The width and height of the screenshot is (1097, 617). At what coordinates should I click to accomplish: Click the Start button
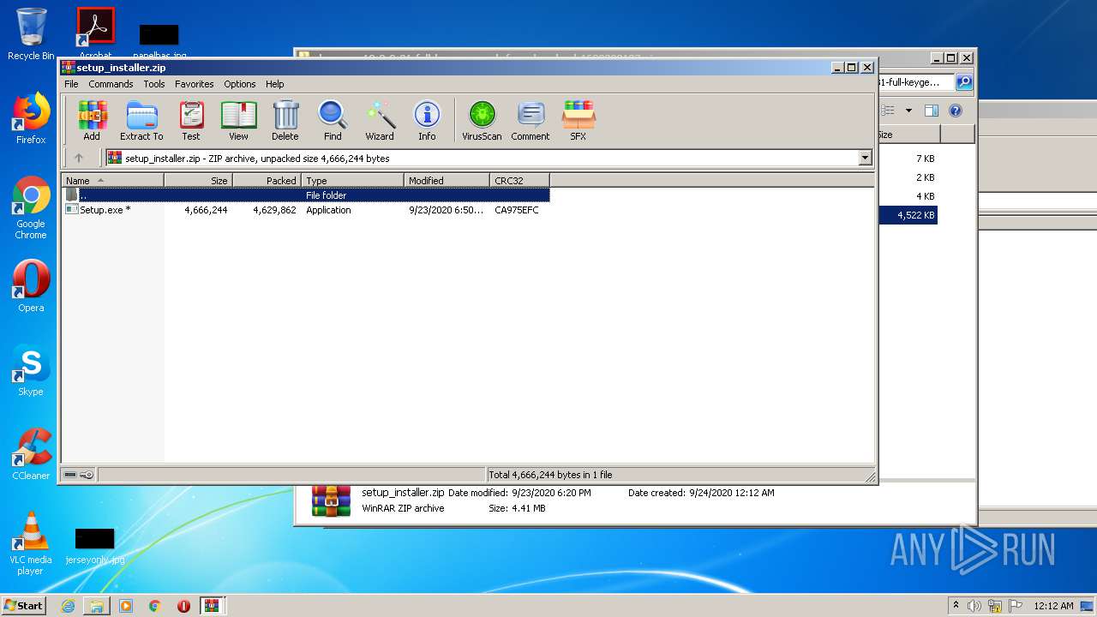point(24,605)
